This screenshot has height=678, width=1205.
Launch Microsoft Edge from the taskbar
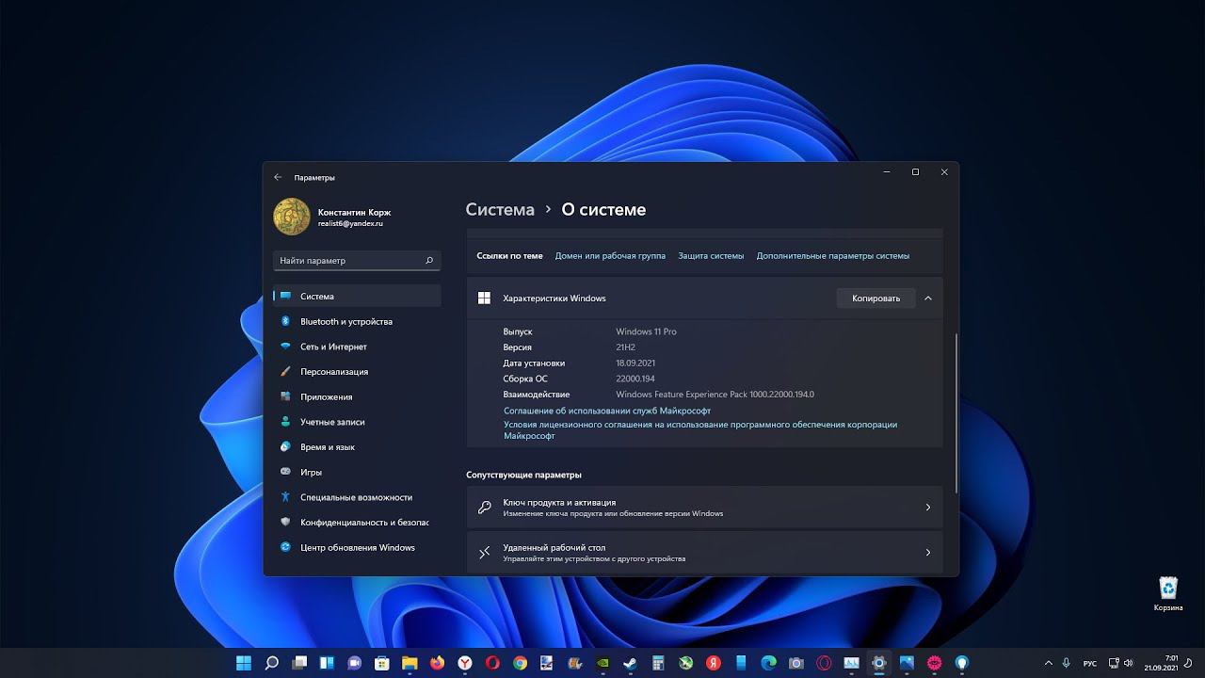coord(768,663)
